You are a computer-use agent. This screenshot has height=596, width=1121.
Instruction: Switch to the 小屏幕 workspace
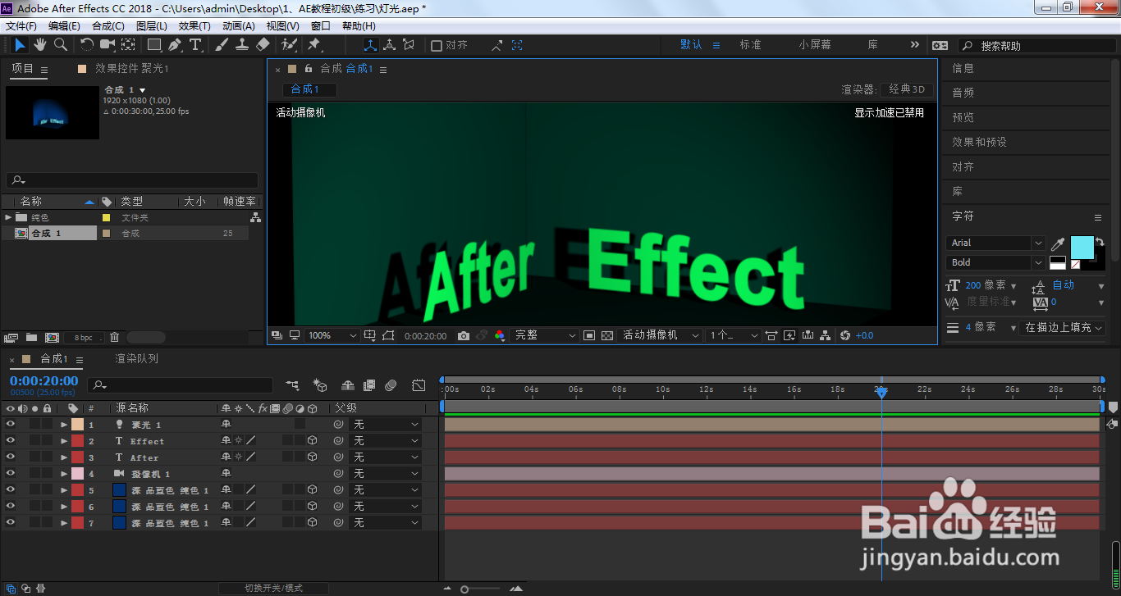click(x=815, y=45)
